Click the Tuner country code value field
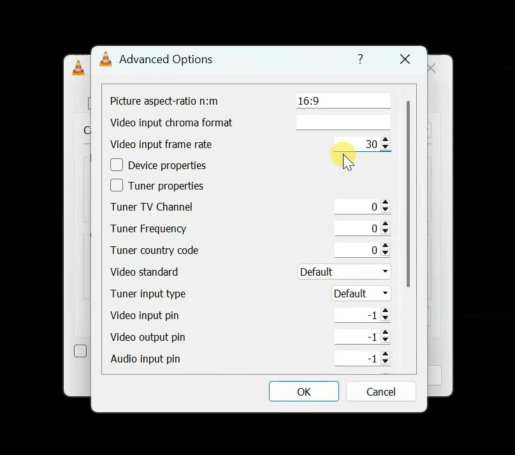Image resolution: width=515 pixels, height=455 pixels. click(x=358, y=250)
